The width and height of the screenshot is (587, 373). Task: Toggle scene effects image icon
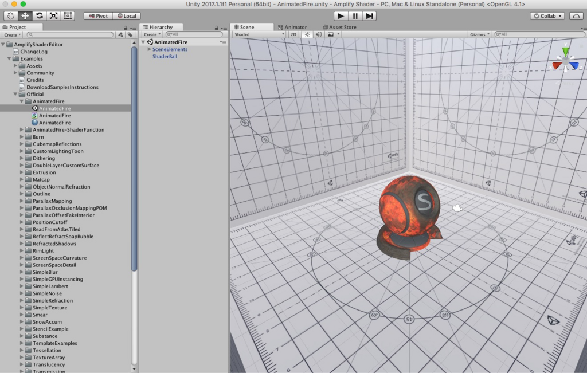coord(331,34)
